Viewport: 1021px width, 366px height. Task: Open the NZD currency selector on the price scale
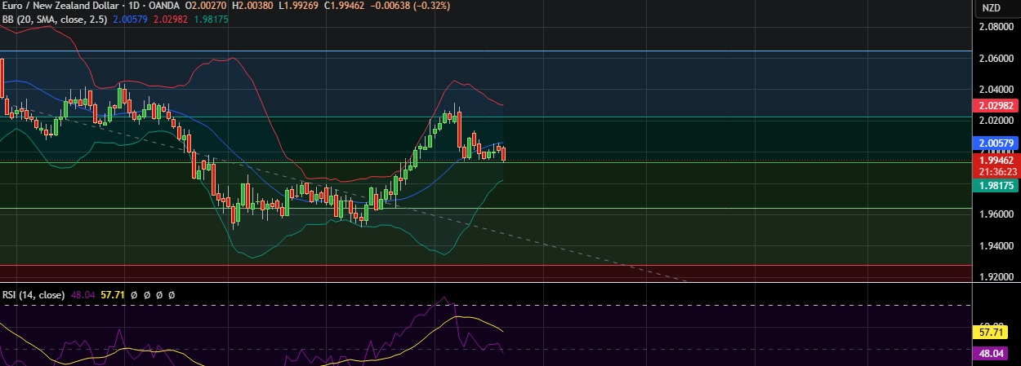pos(991,8)
